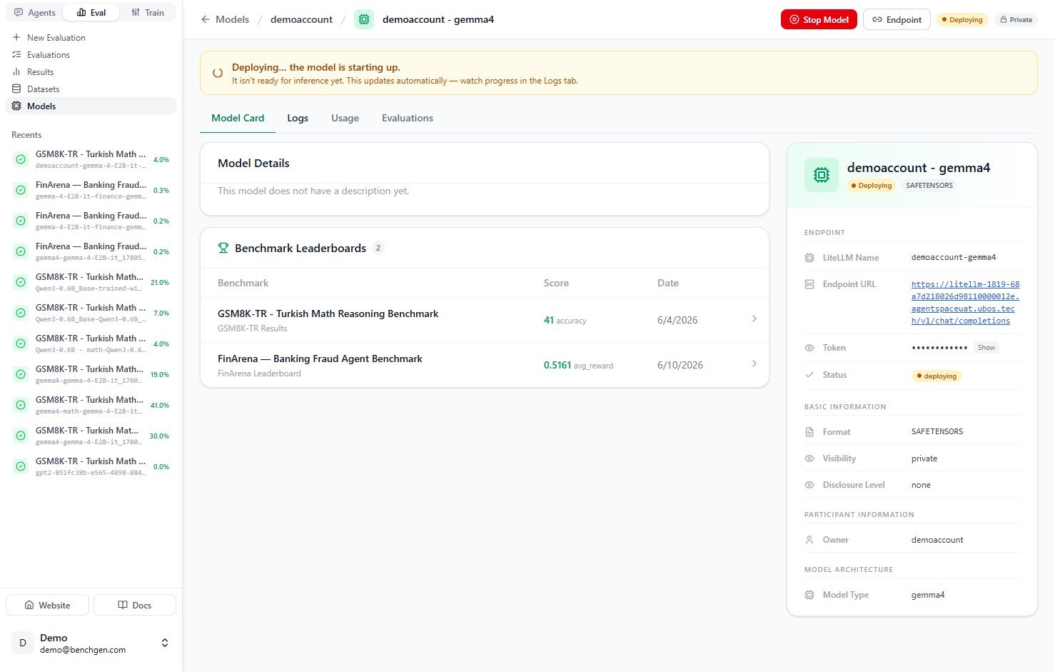The image size is (1055, 672).
Task: Open the Website button
Action: click(47, 605)
